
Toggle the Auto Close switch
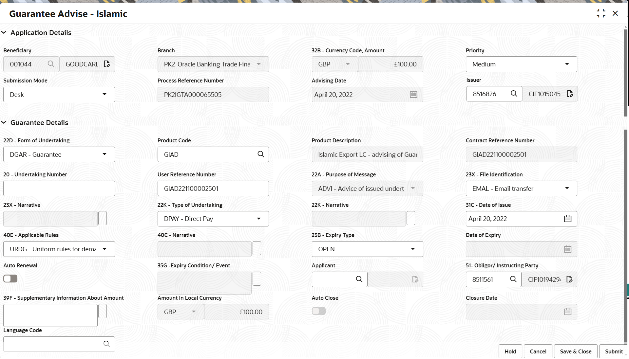tap(318, 311)
